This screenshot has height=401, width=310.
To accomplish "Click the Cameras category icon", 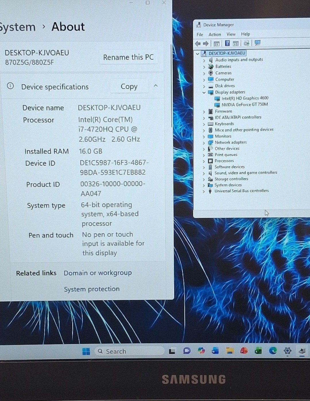I will [211, 73].
